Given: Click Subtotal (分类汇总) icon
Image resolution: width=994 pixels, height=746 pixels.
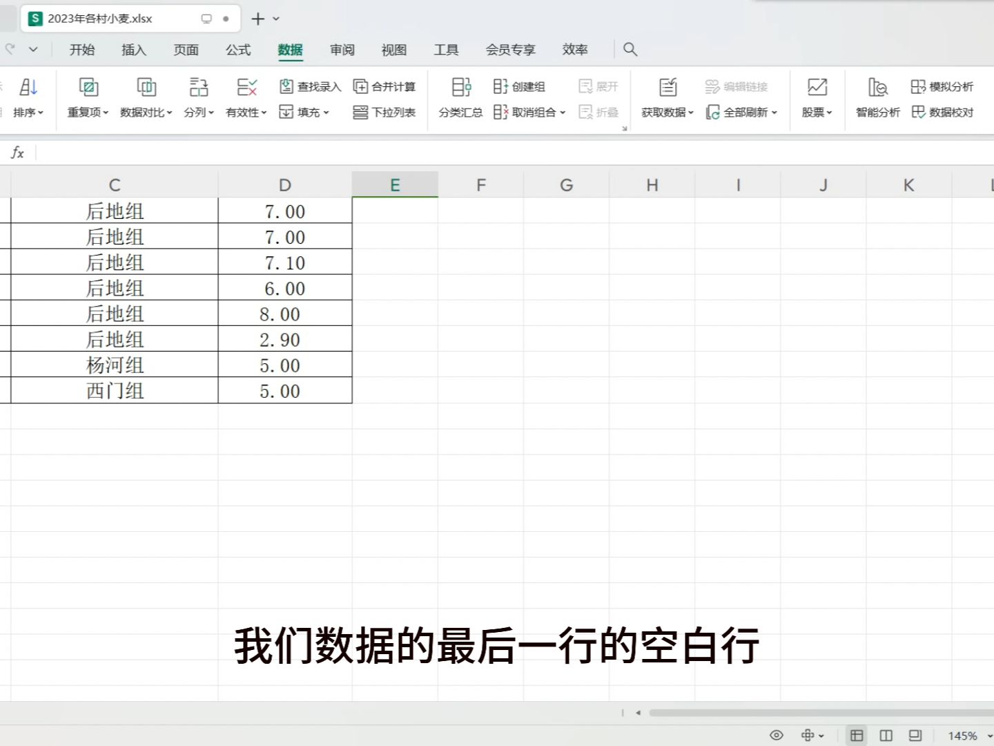Looking at the screenshot, I should pyautogui.click(x=461, y=87).
